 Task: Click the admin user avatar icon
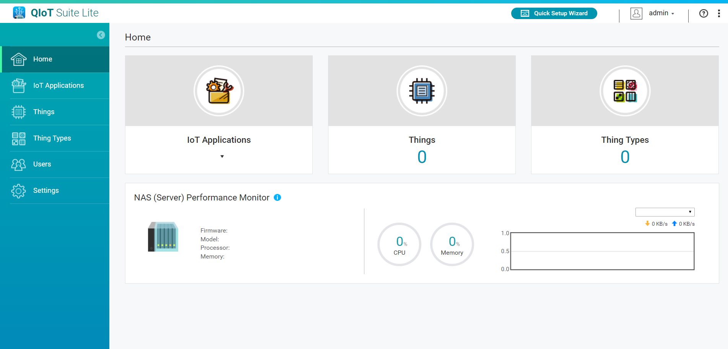pos(636,13)
